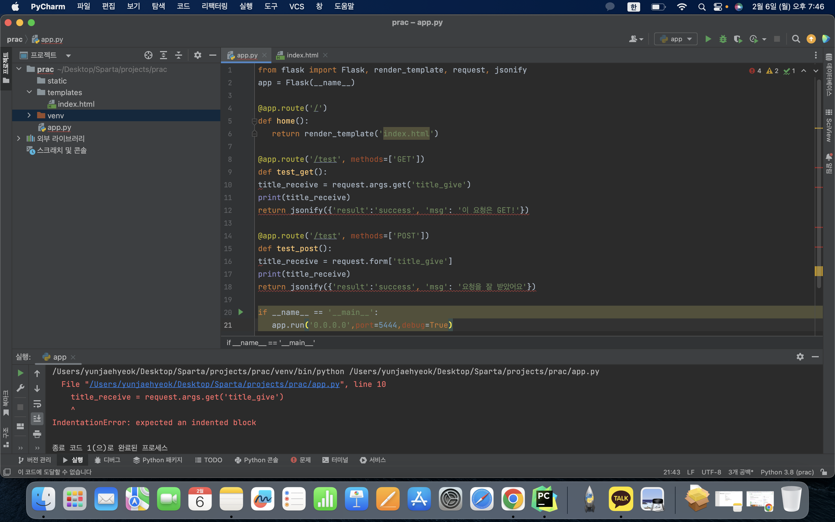Collapse all items in Project tree
Screen dimensions: 835x522
click(178, 55)
